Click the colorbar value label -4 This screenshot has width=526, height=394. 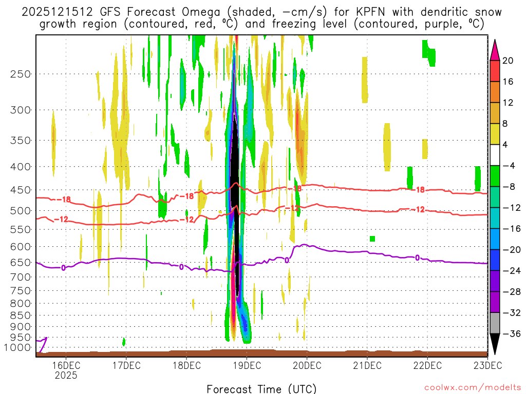(508, 166)
